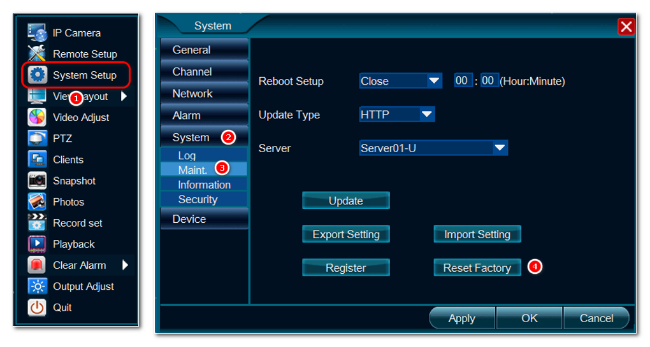Viewport: 650px width, 347px height.
Task: Expand the Clear Alarm submenu arrow
Action: coord(125,265)
